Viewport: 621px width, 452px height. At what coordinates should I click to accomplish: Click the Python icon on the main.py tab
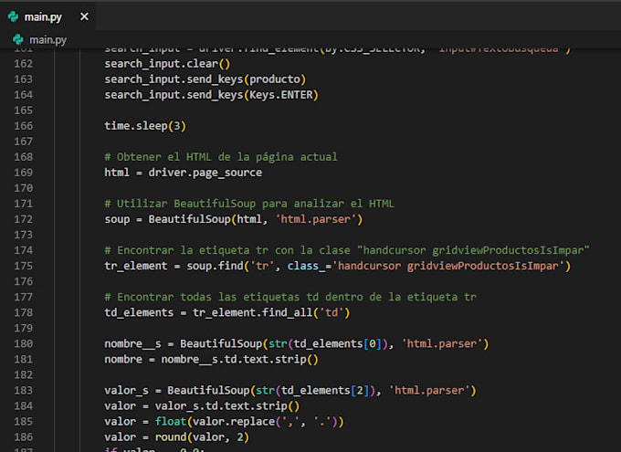tap(14, 16)
